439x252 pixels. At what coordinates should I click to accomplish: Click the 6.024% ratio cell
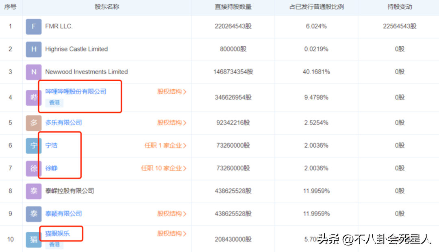pyautogui.click(x=316, y=26)
